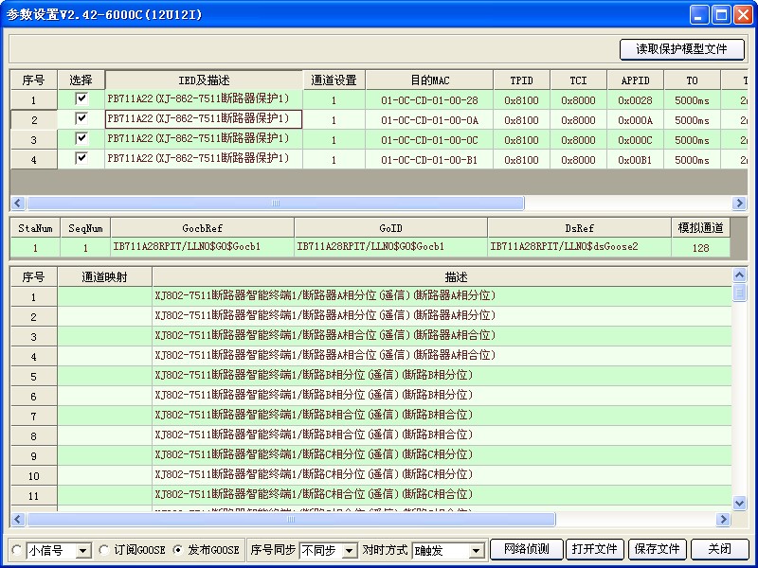Viewport: 758px width, 568px height.
Task: Select the 小信号 radio button
Action: tap(16, 550)
